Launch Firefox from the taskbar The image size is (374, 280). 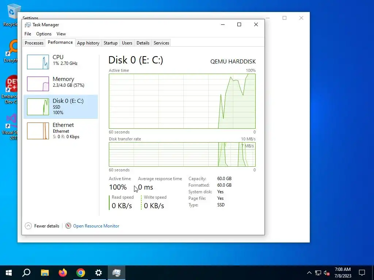pyautogui.click(x=63, y=273)
